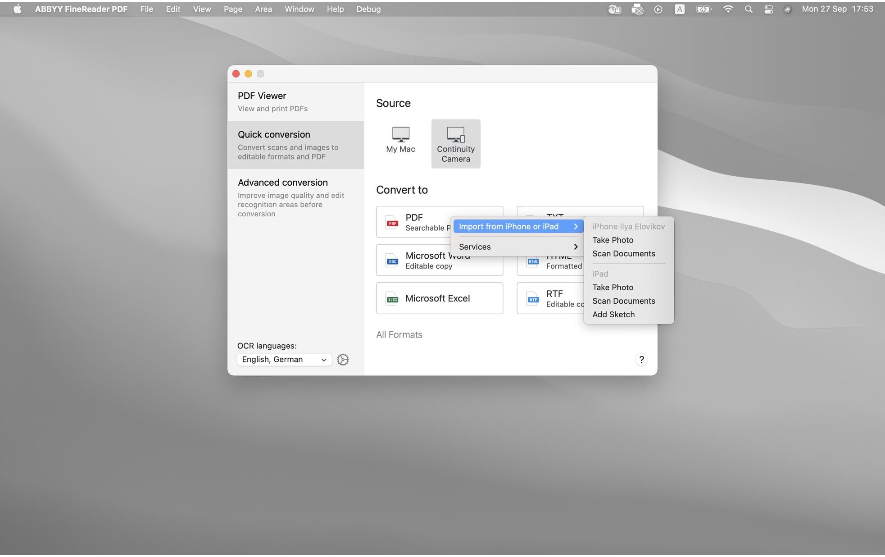Select the RTF editable copy icon
Viewport: 885px width, 557px height.
(531, 298)
